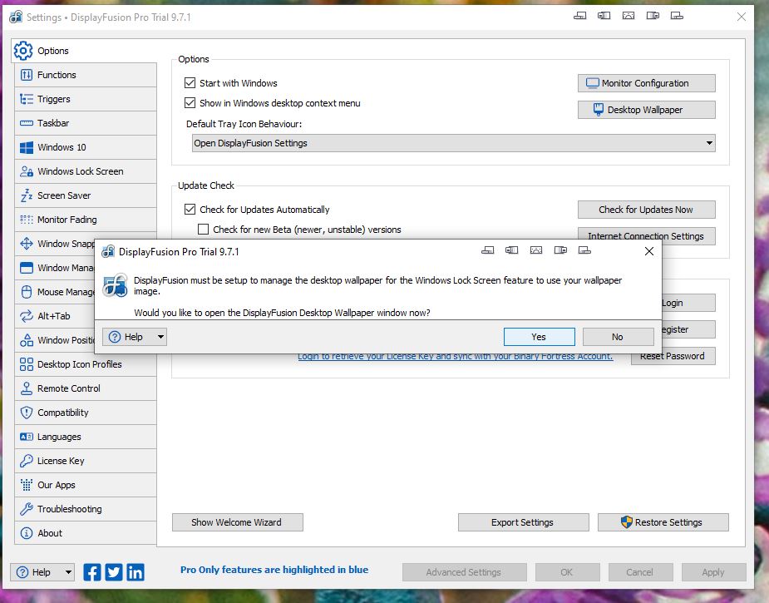Click the Screen Saver Zzz icon
The width and height of the screenshot is (769, 603).
click(x=26, y=195)
